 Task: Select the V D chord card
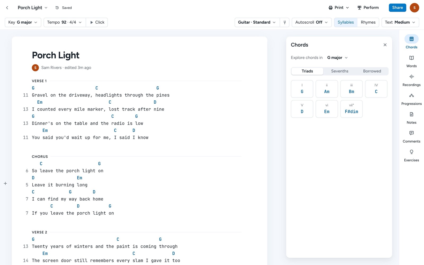pos(302,109)
